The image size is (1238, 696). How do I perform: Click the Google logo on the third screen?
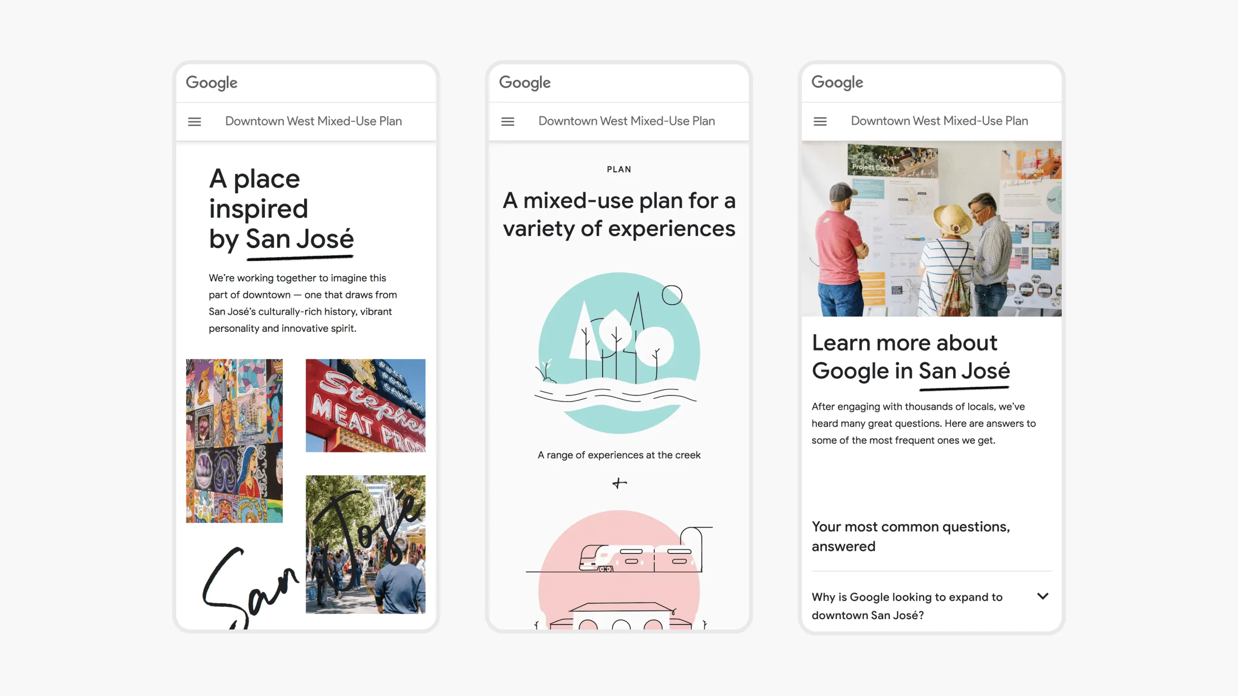pos(837,83)
